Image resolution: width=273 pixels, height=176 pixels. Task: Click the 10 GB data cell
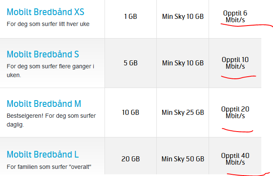click(x=130, y=112)
